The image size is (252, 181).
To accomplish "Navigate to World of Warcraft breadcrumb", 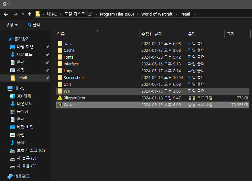I will click(157, 14).
